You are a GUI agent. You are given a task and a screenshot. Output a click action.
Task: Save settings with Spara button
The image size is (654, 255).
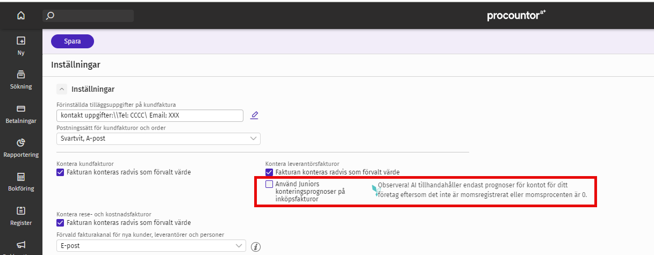pyautogui.click(x=73, y=41)
